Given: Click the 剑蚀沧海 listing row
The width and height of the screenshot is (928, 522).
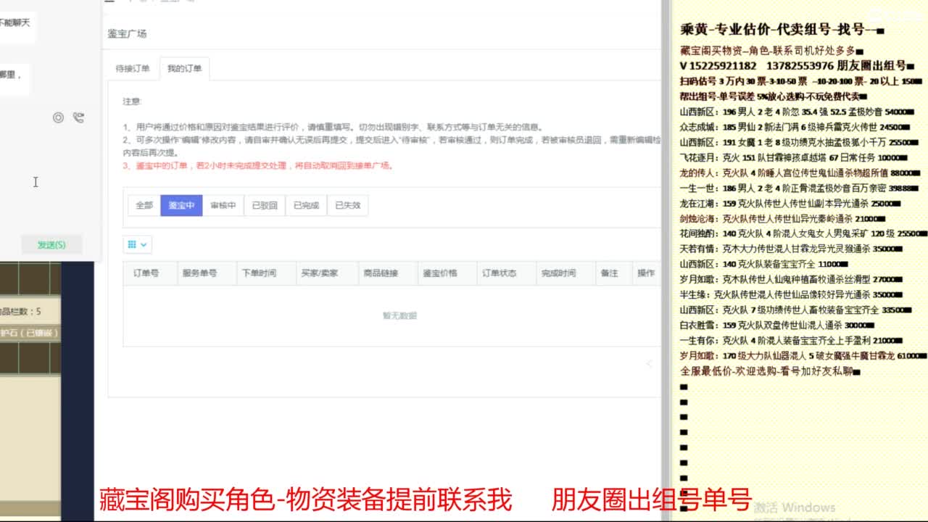Looking at the screenshot, I should click(782, 218).
